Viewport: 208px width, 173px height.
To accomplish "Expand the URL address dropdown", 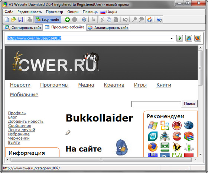I will click(x=172, y=39).
